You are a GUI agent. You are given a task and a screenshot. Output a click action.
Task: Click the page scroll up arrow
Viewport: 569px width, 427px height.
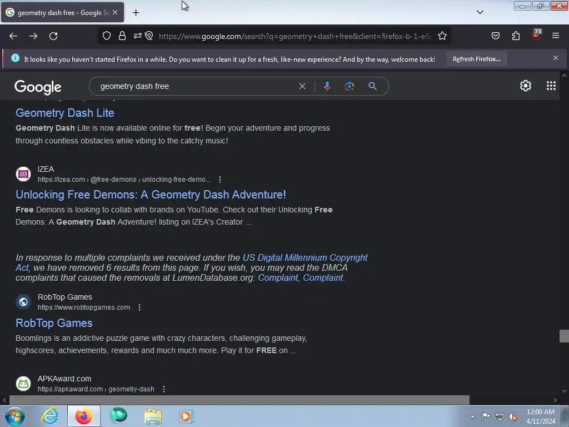pos(564,76)
